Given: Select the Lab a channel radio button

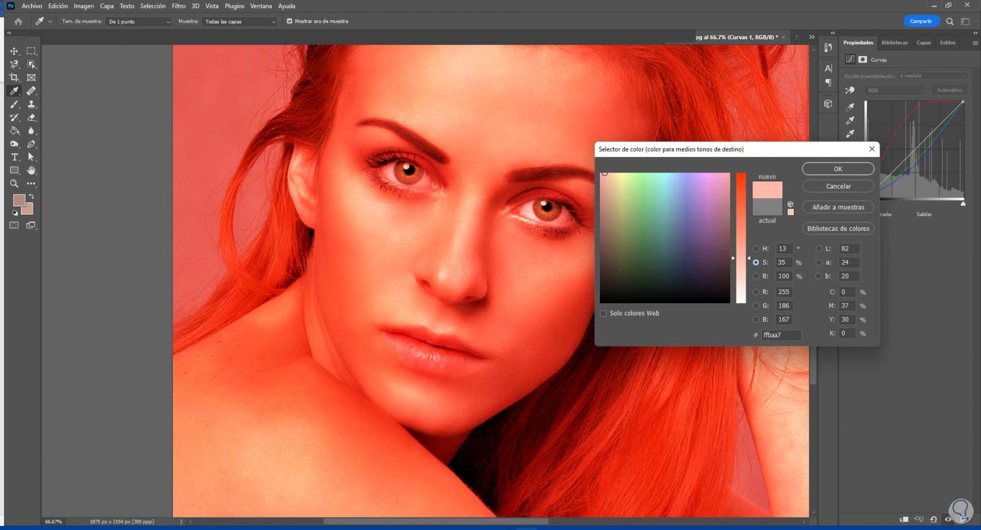Looking at the screenshot, I should (x=819, y=262).
